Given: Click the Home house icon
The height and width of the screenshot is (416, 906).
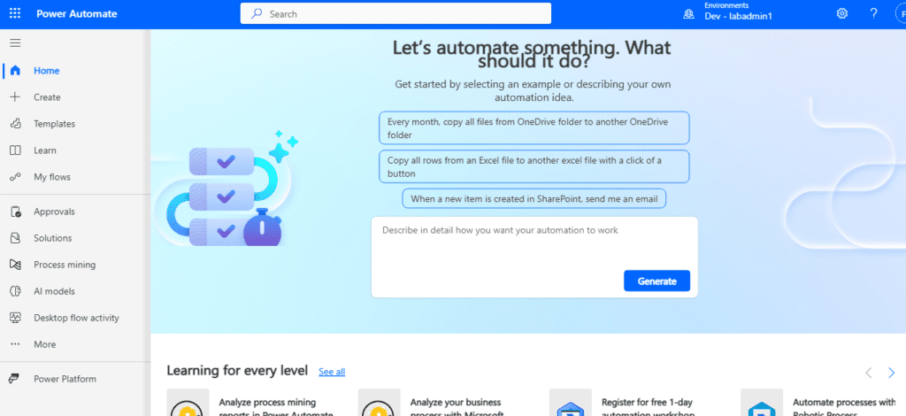Looking at the screenshot, I should [x=16, y=71].
